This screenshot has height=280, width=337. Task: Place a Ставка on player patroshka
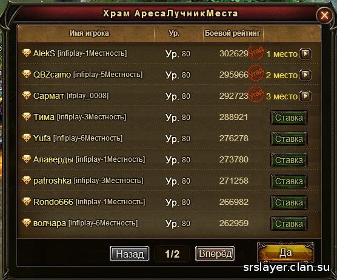click(289, 181)
